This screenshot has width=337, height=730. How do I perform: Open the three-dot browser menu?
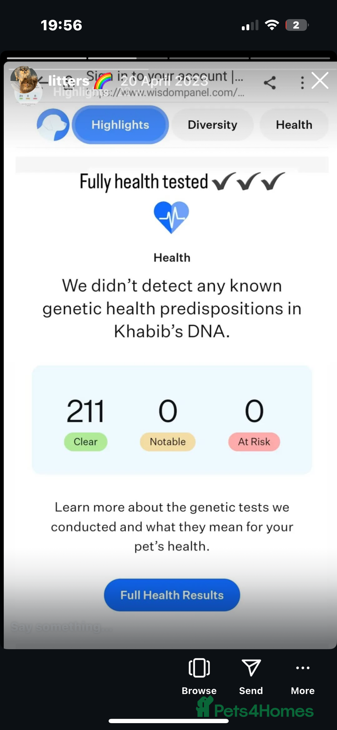point(302,83)
